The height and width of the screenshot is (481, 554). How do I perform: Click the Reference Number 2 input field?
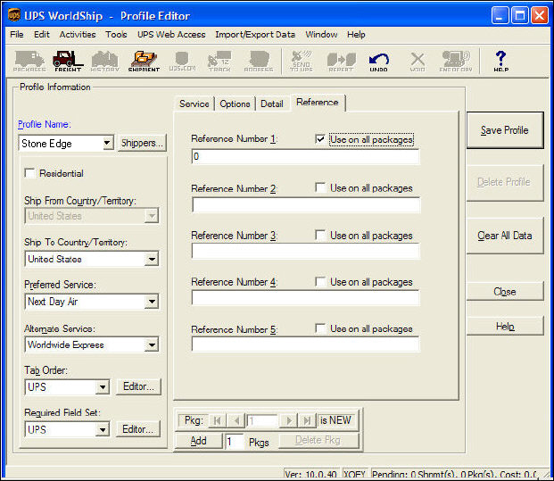point(306,205)
